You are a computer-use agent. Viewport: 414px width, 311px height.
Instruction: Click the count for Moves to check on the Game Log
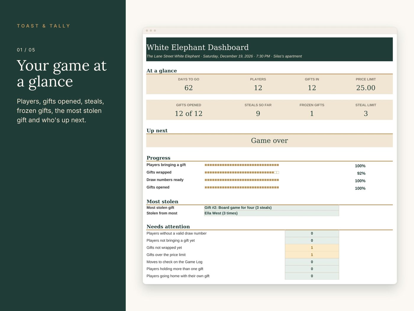(x=312, y=262)
